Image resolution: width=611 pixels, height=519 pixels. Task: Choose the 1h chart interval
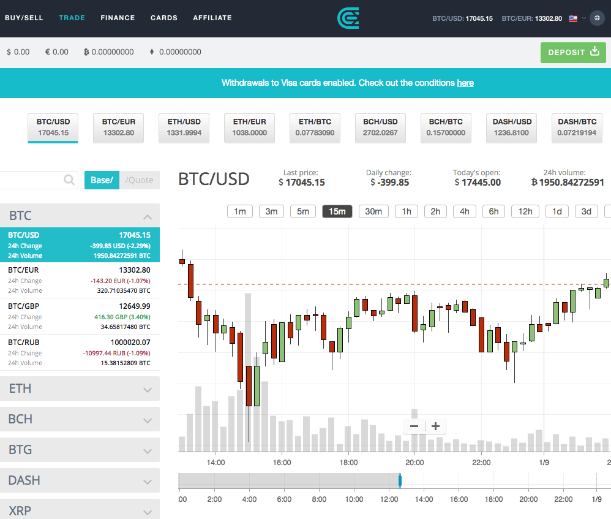coord(407,211)
